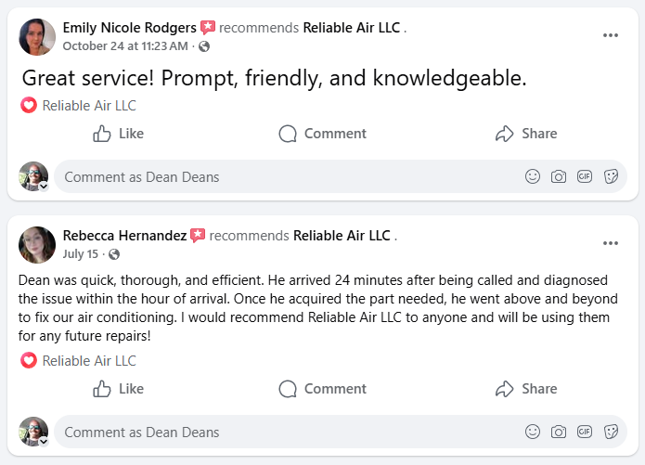Open the October 24 post timestamp
645x465 pixels.
(126, 45)
